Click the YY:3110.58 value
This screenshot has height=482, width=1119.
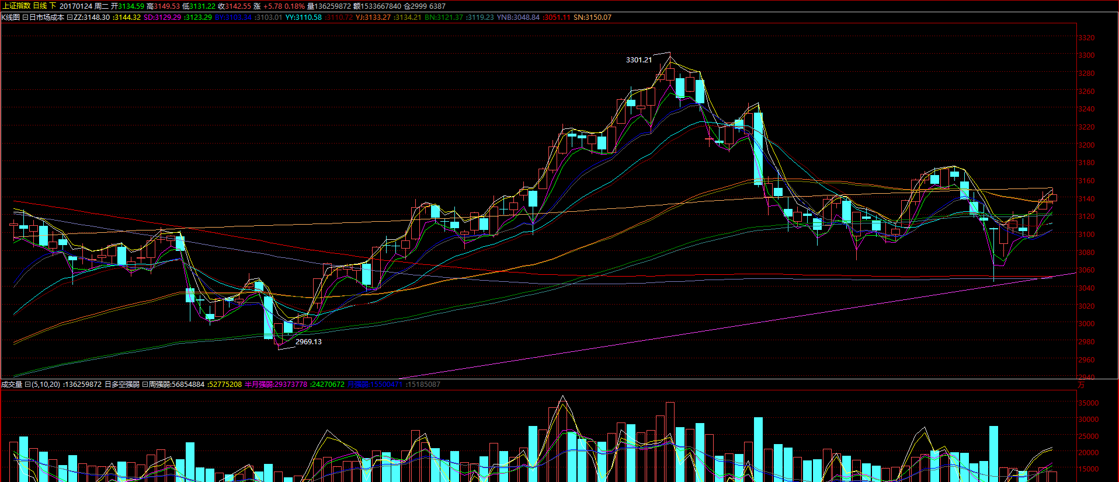coord(304,18)
